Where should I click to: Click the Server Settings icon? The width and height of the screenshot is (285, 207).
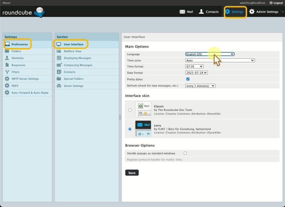[x=59, y=86]
